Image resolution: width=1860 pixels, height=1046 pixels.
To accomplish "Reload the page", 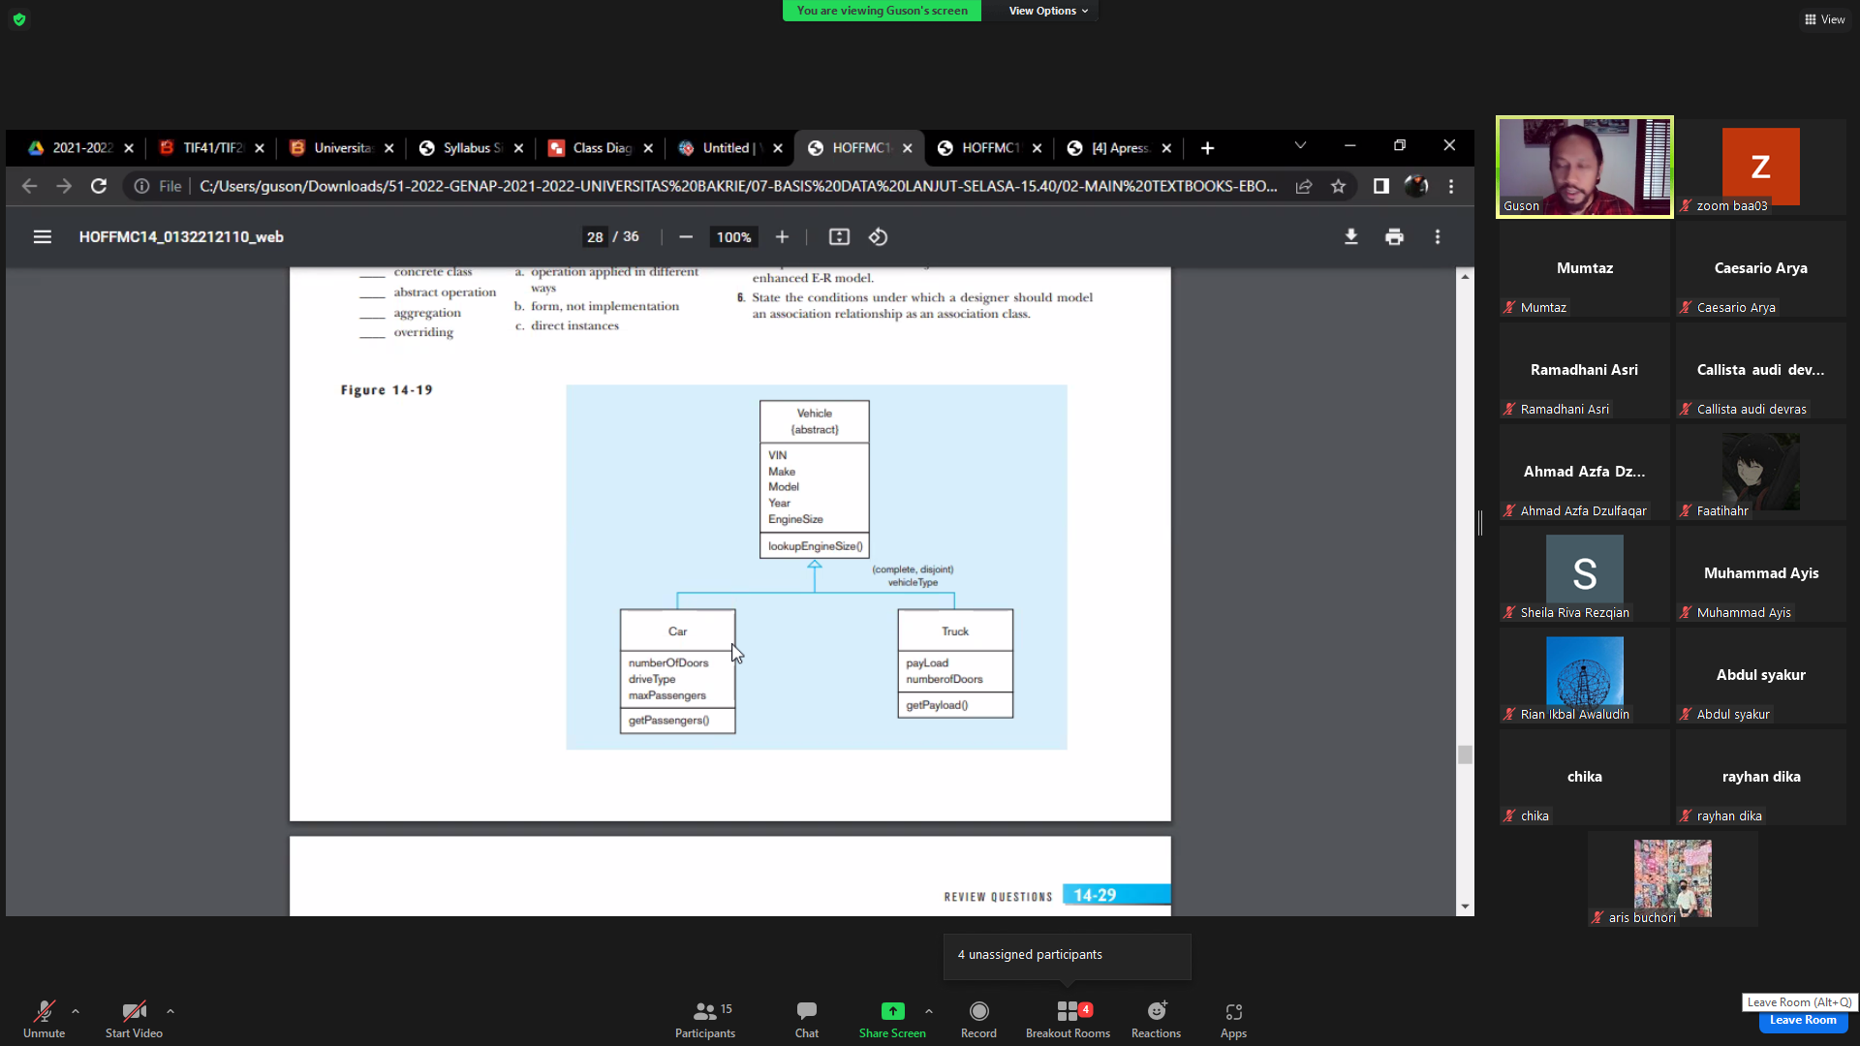I will [x=99, y=186].
